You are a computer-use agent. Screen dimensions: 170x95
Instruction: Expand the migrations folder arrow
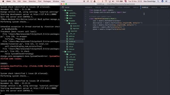pyautogui.click(x=65, y=16)
